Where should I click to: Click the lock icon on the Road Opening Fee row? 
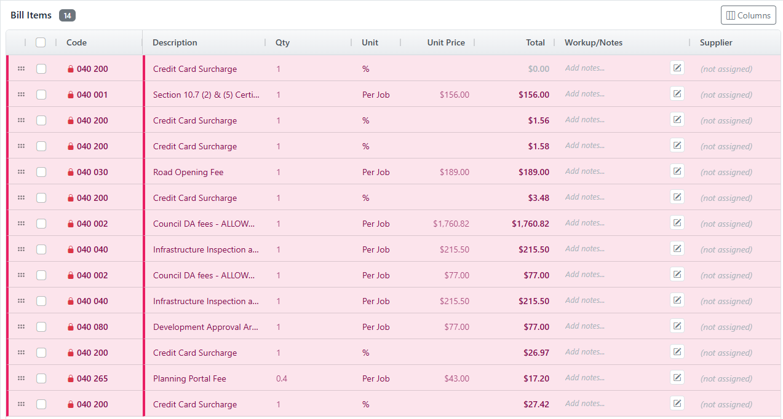tap(70, 172)
